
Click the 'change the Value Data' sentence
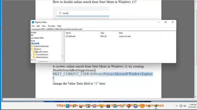[79, 83]
